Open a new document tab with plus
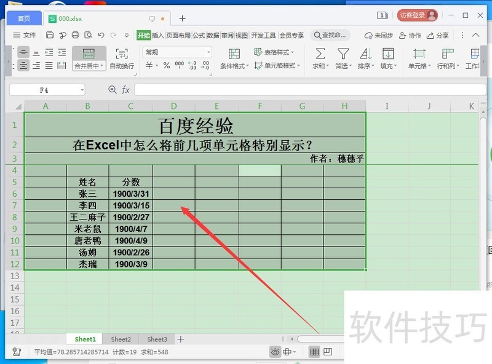Screen dimensions: 492x364 pyautogui.click(x=182, y=18)
